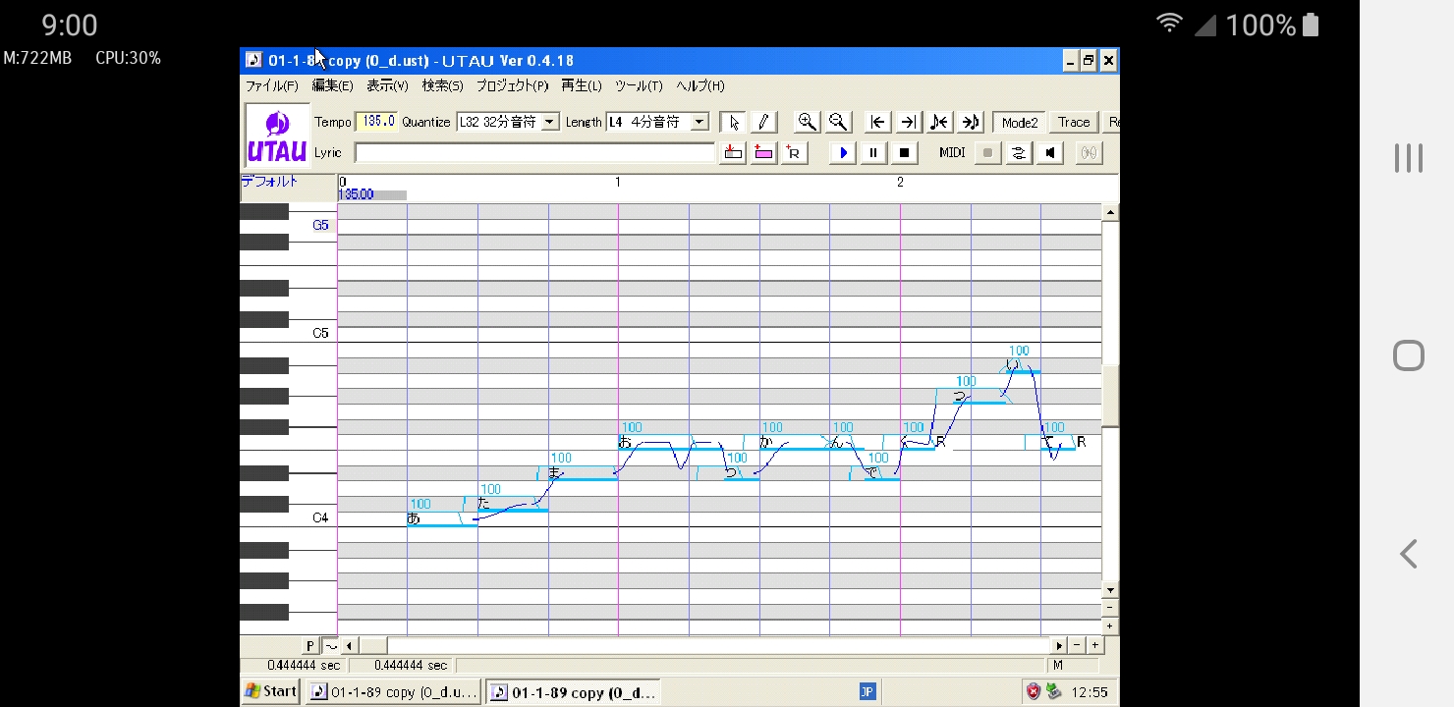Click the JP language indicator in taskbar

click(x=867, y=691)
